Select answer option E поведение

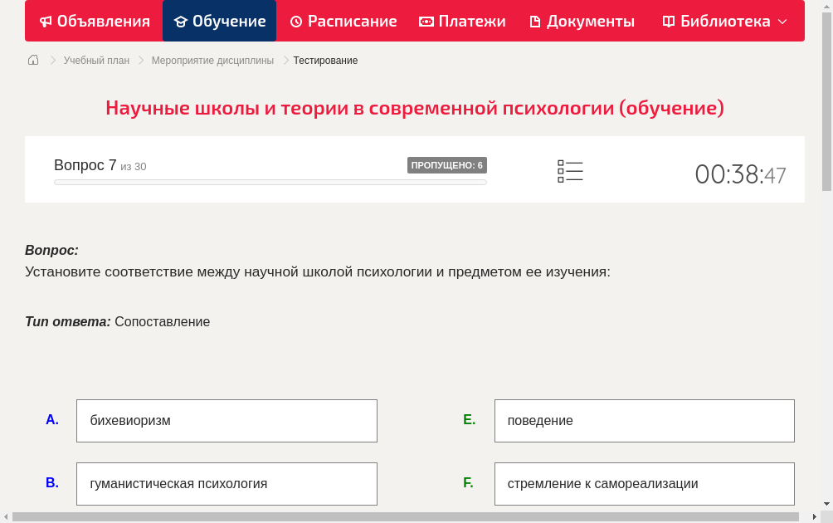click(x=645, y=420)
